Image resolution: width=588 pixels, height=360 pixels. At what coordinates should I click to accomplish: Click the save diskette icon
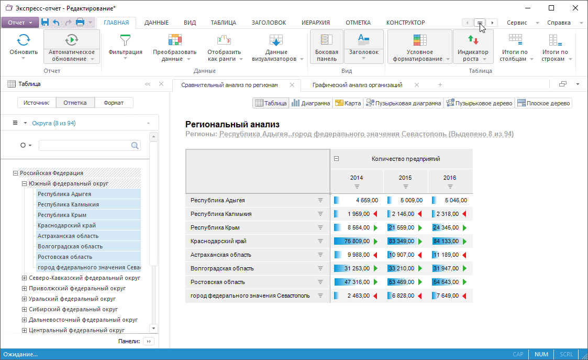45,23
